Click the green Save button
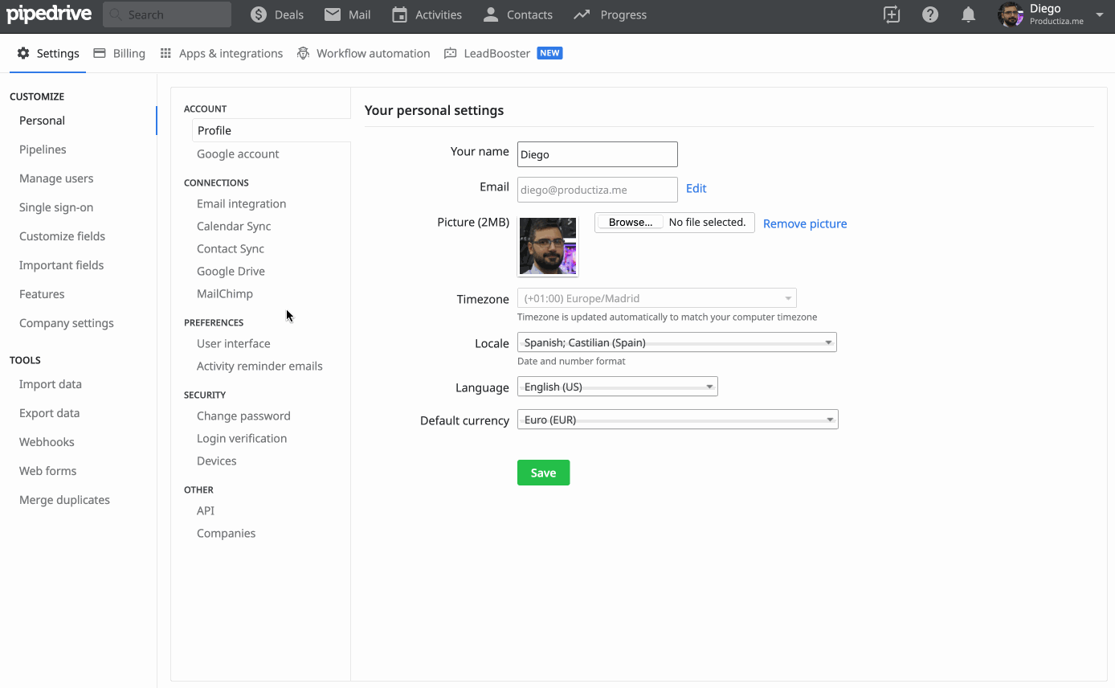 tap(543, 473)
